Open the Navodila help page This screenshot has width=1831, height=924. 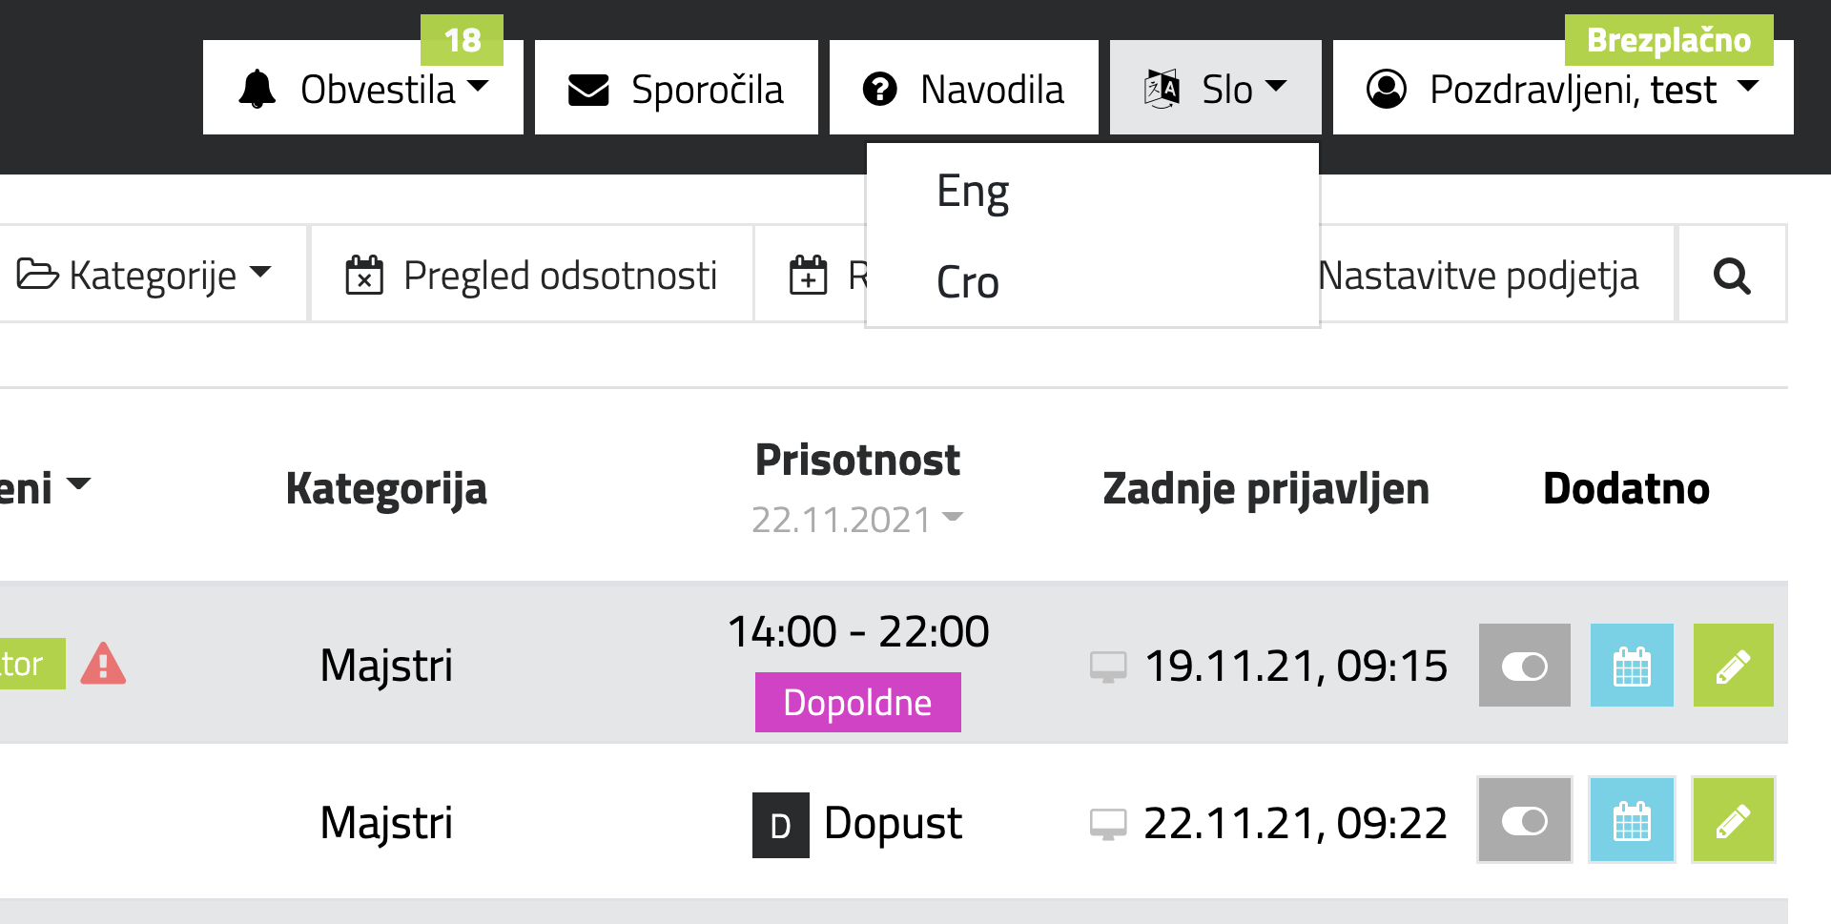point(963,88)
